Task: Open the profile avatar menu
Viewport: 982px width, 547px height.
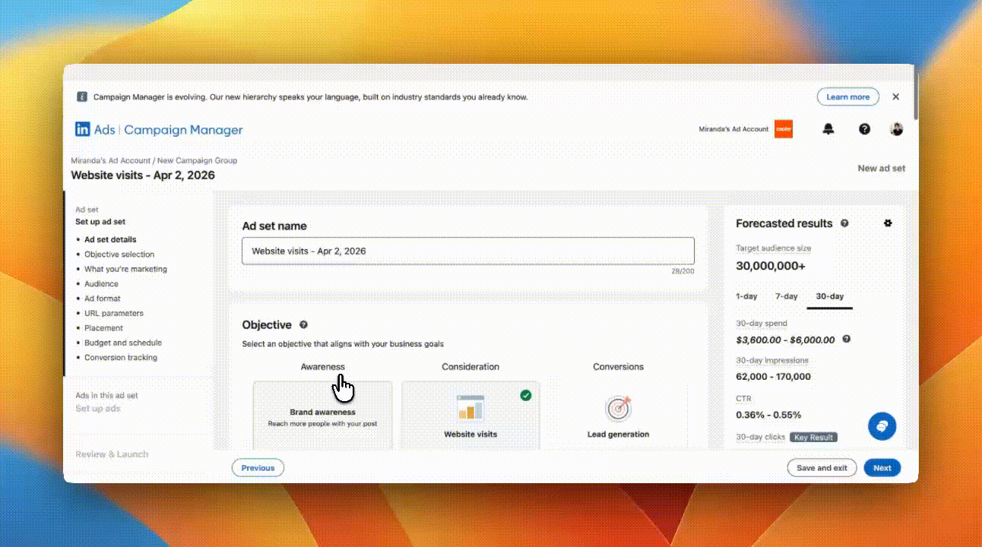Action: click(897, 129)
